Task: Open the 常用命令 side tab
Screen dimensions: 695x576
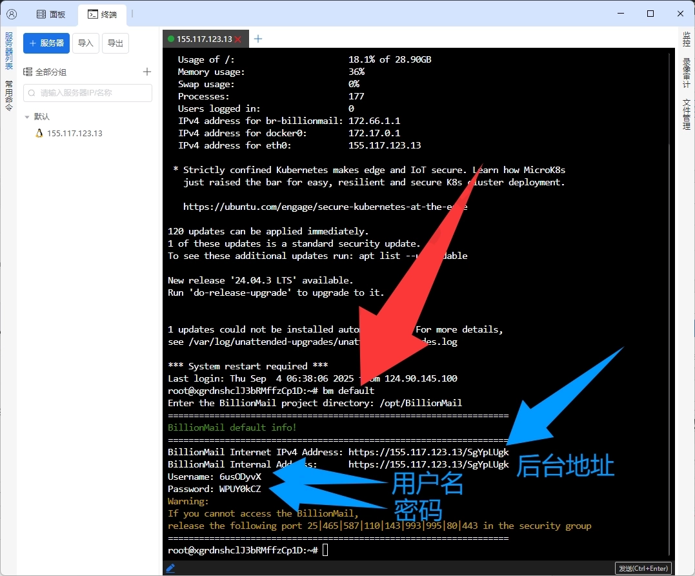Action: click(8, 96)
